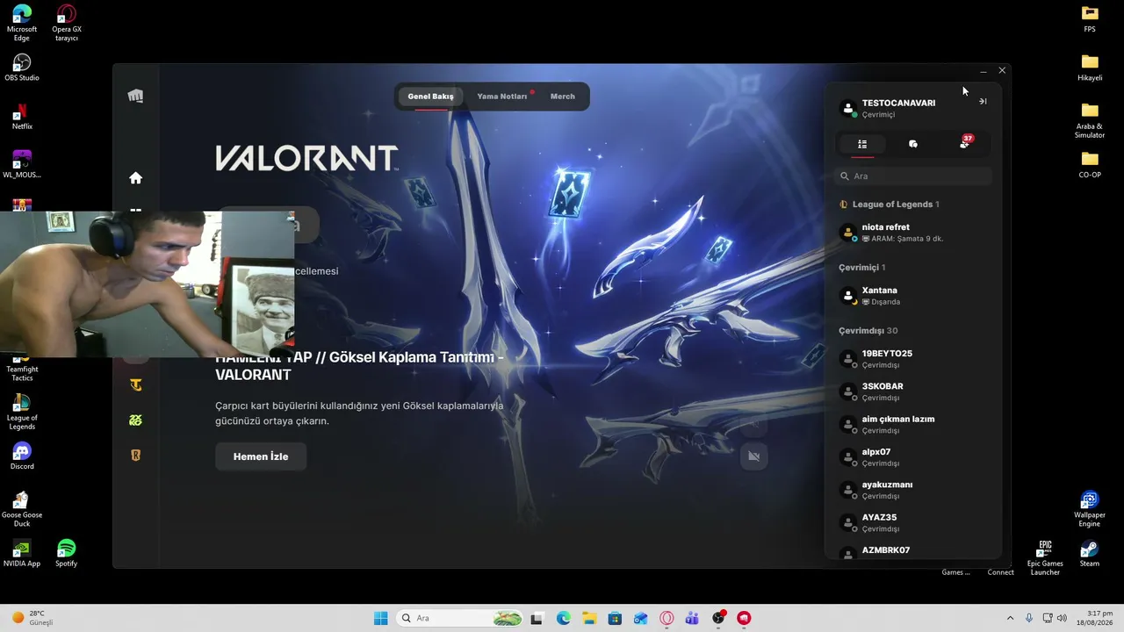Select friend niota refret
This screenshot has height=632, width=1124.
pyautogui.click(x=913, y=233)
